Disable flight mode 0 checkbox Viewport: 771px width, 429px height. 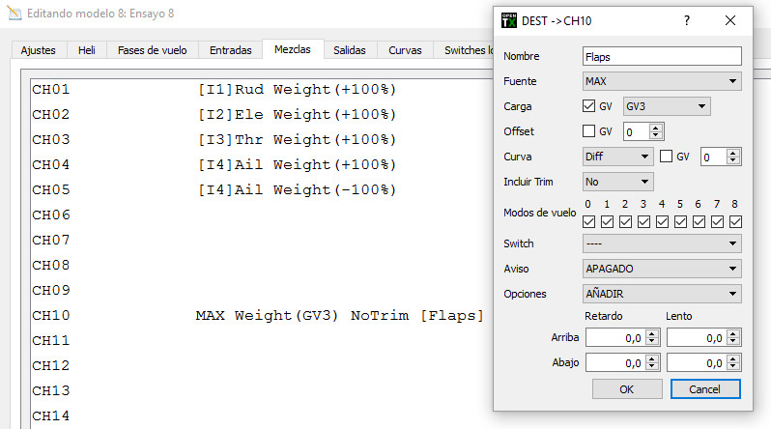[589, 222]
